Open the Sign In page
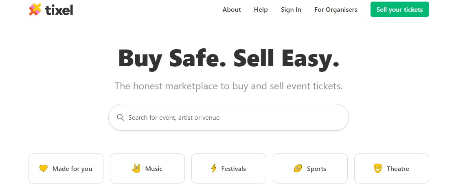Screen dimensions: 465x190 [x=291, y=10]
